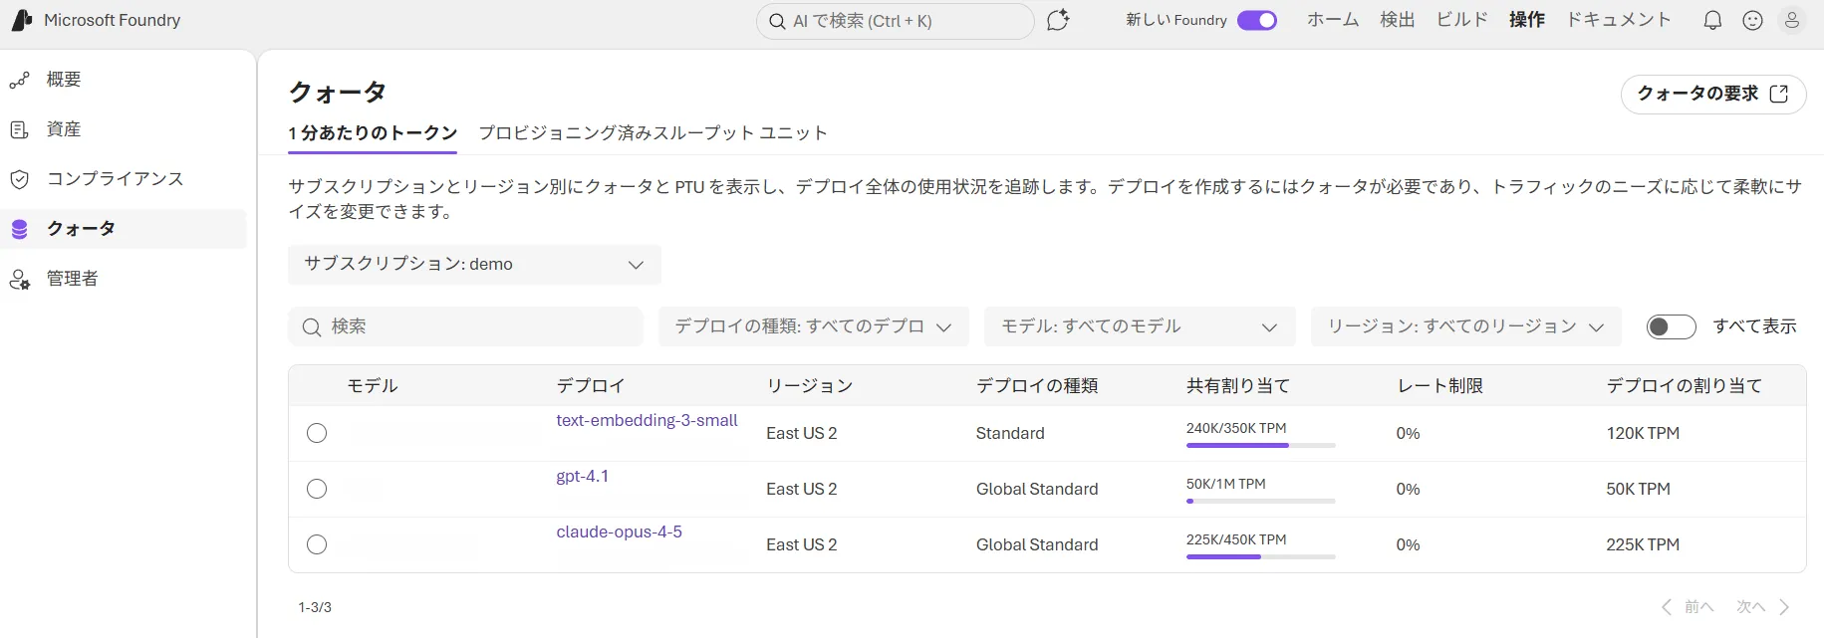Click the モデル column header
1824x638 pixels.
click(x=372, y=386)
